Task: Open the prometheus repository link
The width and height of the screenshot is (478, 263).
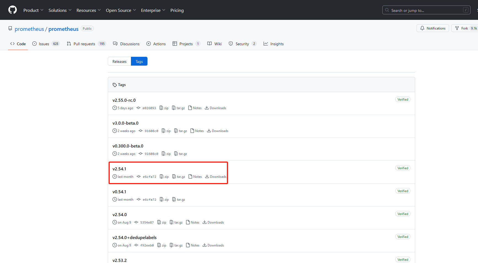Action: click(x=63, y=29)
